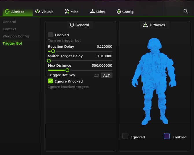Click the blue soldier hitbox model
This screenshot has width=194, height=155.
click(x=154, y=82)
